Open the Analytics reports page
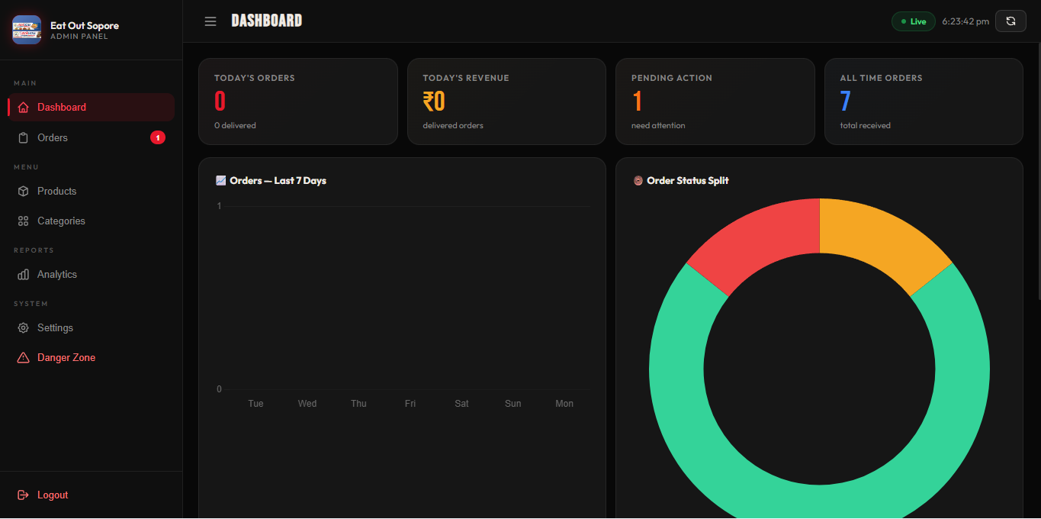 (x=92, y=275)
